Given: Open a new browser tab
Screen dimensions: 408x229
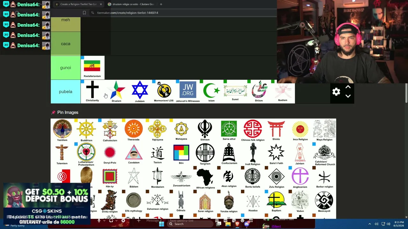Looking at the screenshot, I should point(161,4).
